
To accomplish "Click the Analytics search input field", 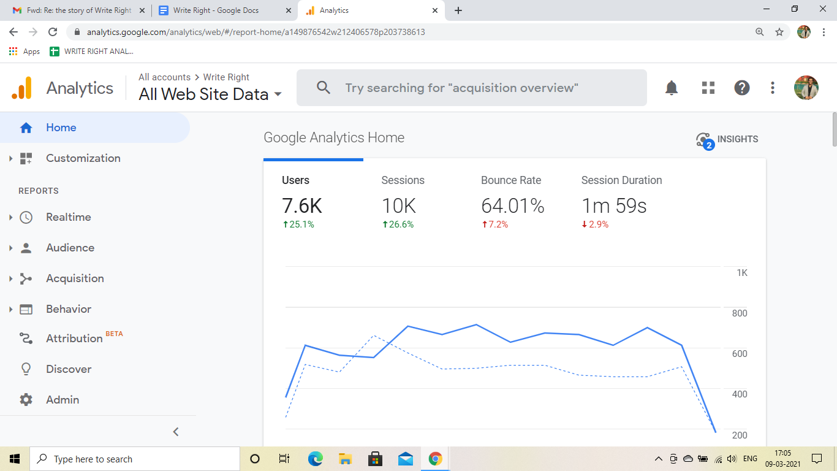I will coord(472,88).
